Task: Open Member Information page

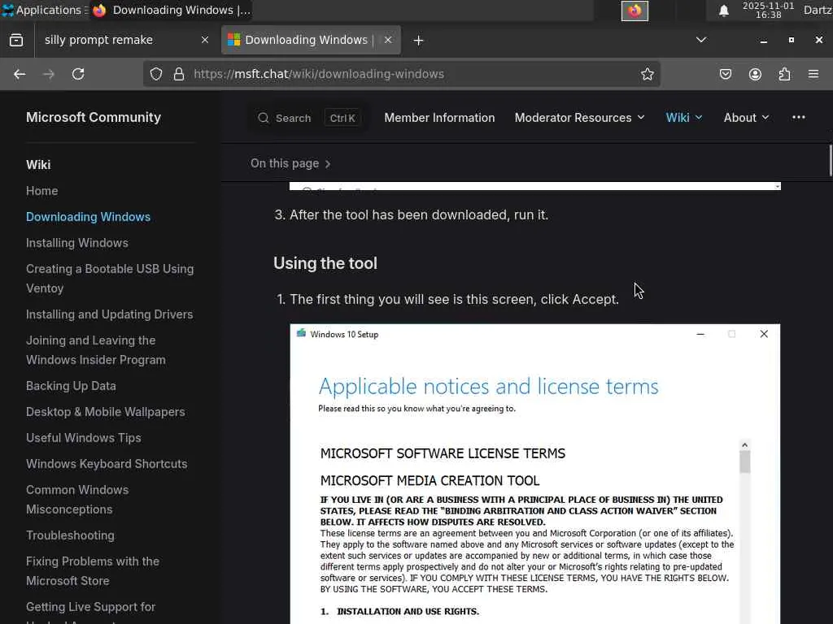Action: click(439, 118)
